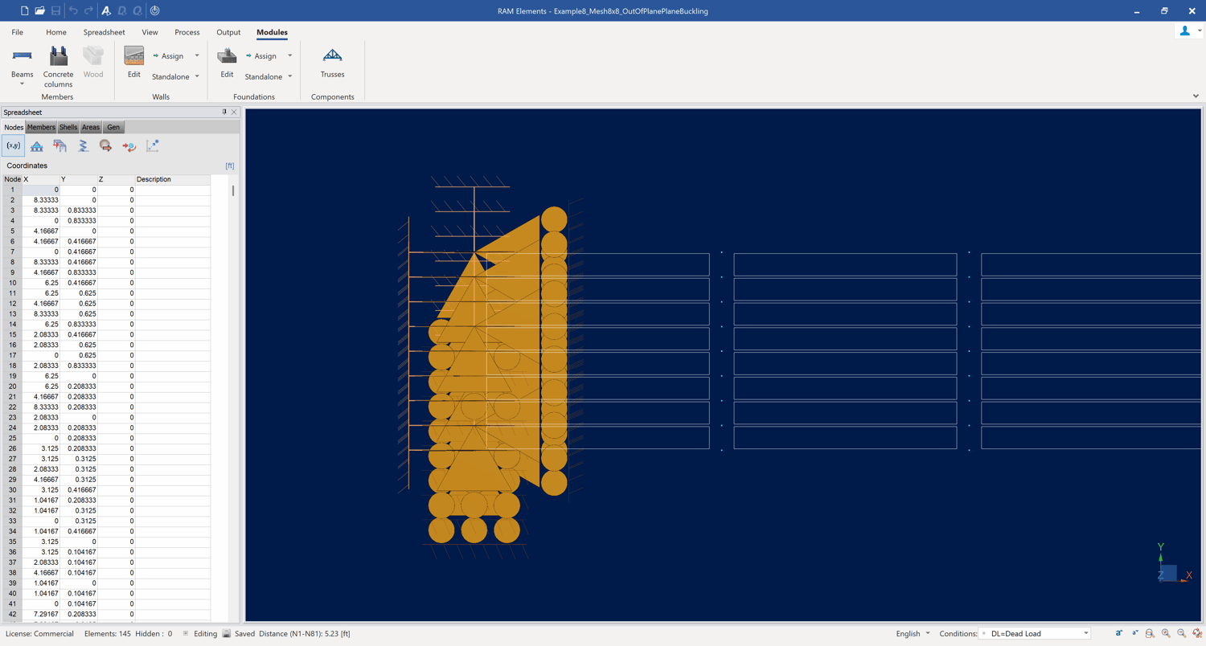Expand the user account dropdown arrow
The image size is (1206, 646).
pyautogui.click(x=1199, y=31)
